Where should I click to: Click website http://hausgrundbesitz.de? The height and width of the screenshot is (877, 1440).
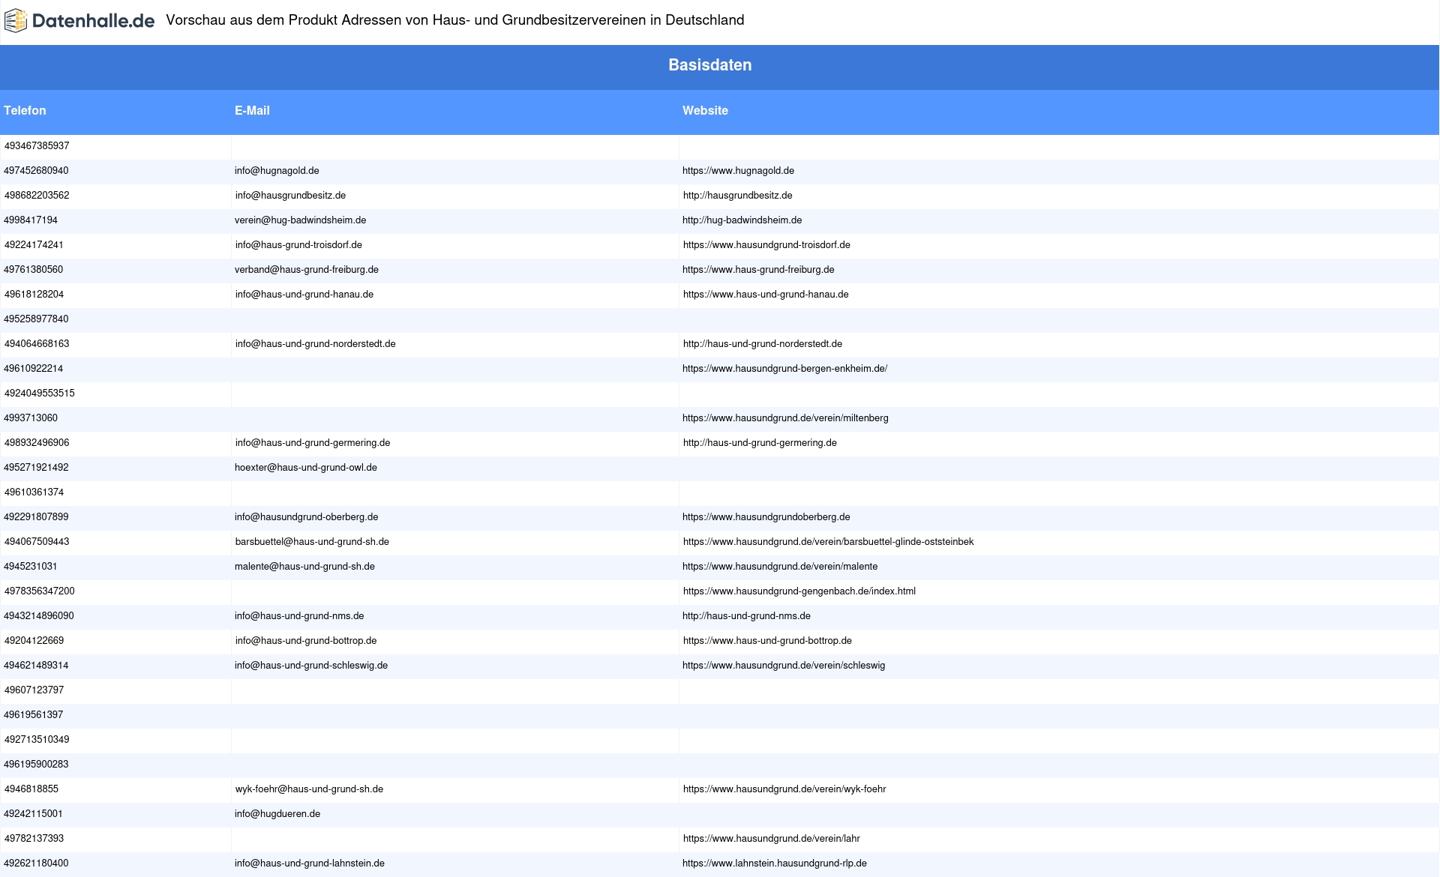[737, 196]
